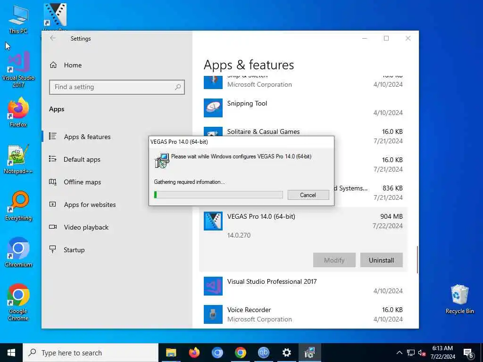Viewport: 483px width, 362px height.
Task: Open the Settings Home page
Action: (x=73, y=65)
